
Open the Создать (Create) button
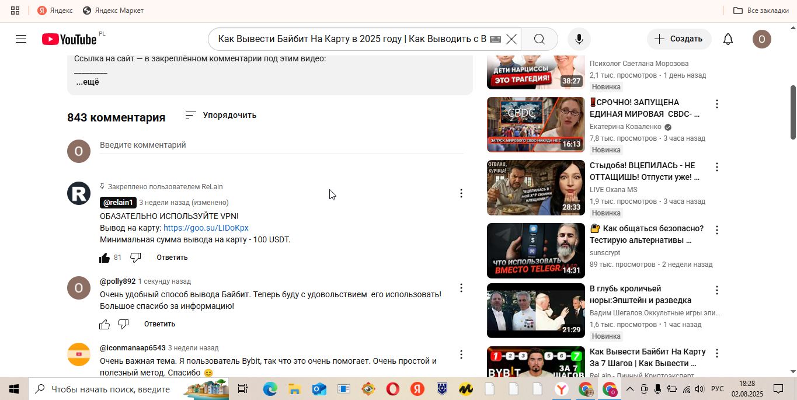(x=679, y=39)
